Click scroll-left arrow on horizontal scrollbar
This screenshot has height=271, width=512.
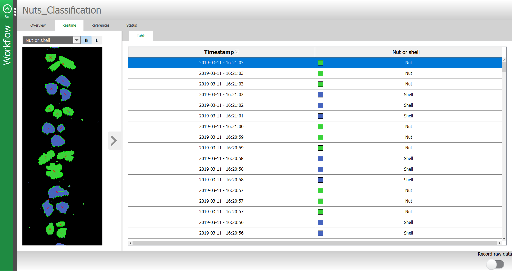[130, 243]
